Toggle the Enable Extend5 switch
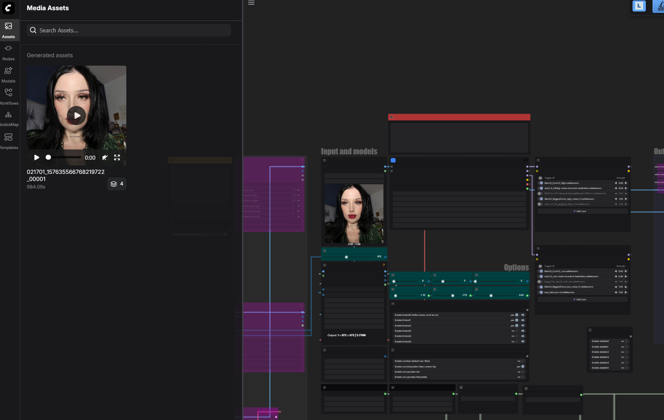 [517, 341]
